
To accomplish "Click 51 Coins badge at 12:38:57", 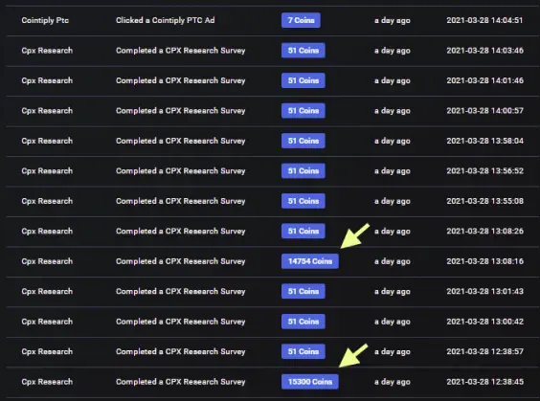I will (304, 351).
